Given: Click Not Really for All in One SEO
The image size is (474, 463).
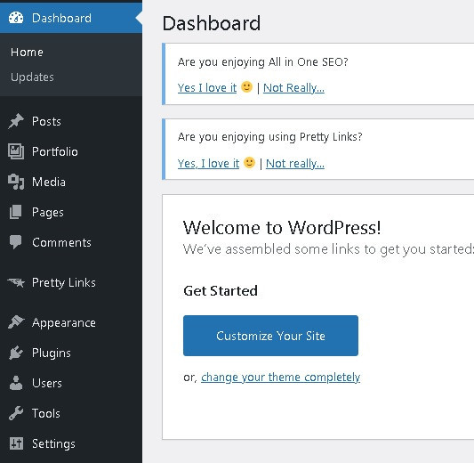Looking at the screenshot, I should click(x=293, y=88).
